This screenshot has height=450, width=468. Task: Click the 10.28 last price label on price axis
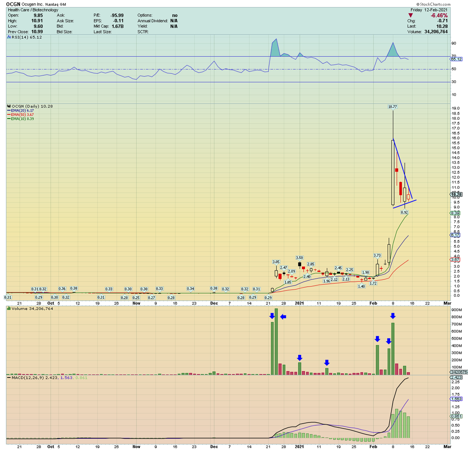(456, 194)
